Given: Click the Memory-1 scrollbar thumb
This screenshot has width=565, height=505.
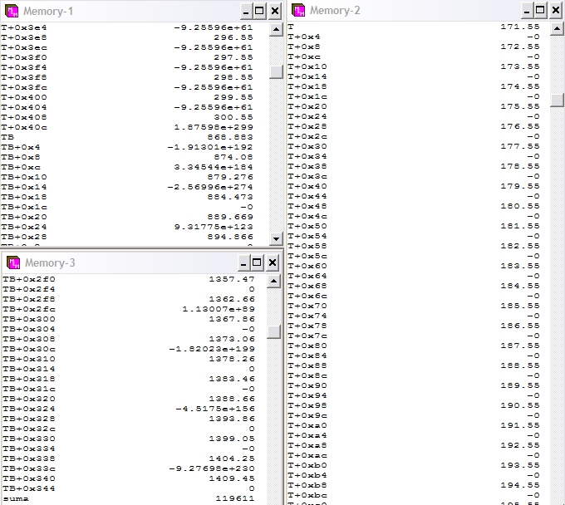Looking at the screenshot, I should pyautogui.click(x=277, y=72).
